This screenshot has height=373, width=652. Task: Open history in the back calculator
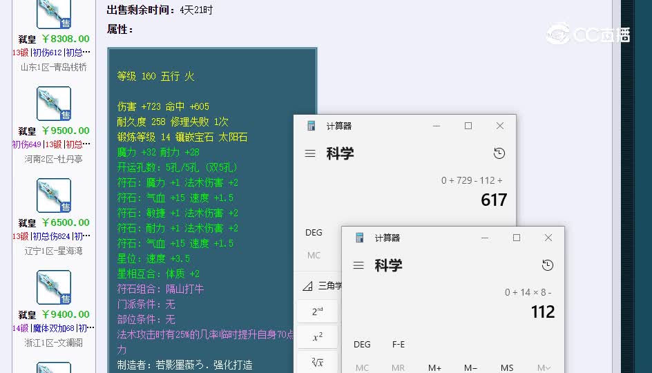click(x=499, y=153)
